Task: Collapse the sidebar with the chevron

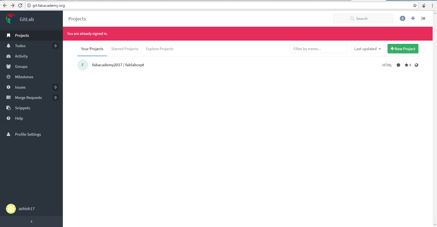Action: point(31,222)
